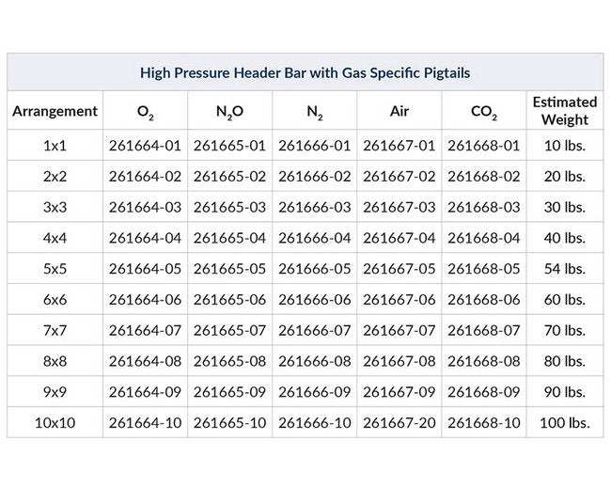
Task: Click the table title High Pressure Header Bar
Action: pos(305,71)
